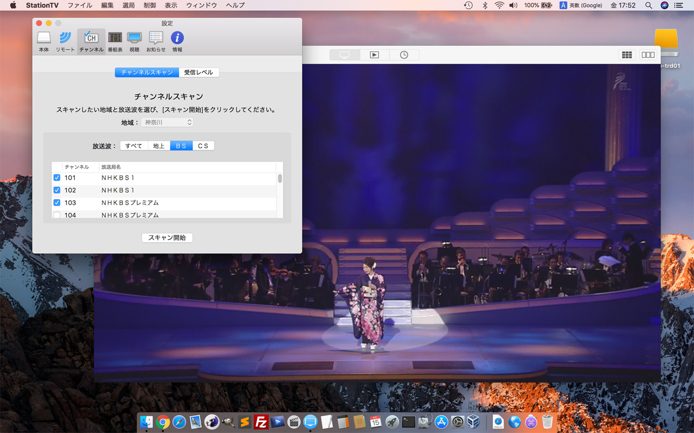Open the StationTV application menu

pos(43,5)
